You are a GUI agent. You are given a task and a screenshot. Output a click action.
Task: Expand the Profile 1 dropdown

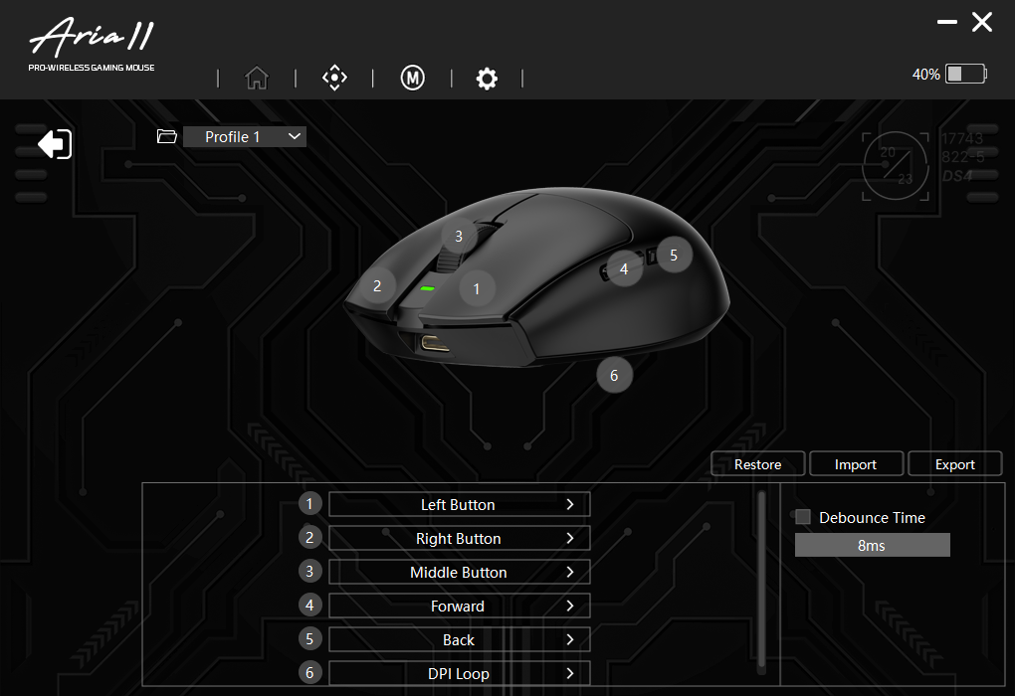245,136
